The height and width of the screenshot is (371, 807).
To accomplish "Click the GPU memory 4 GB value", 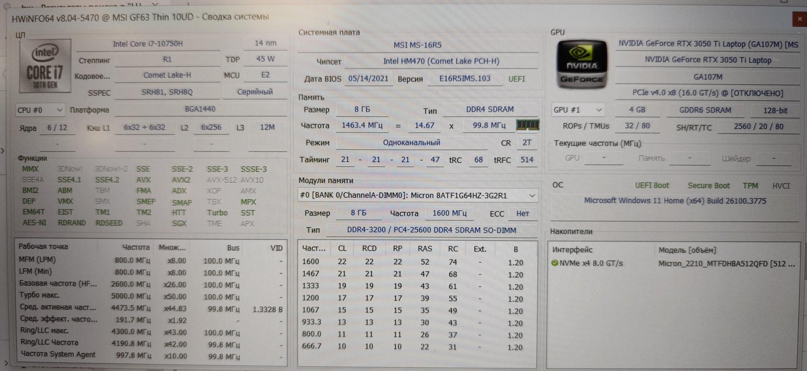I will 637,110.
